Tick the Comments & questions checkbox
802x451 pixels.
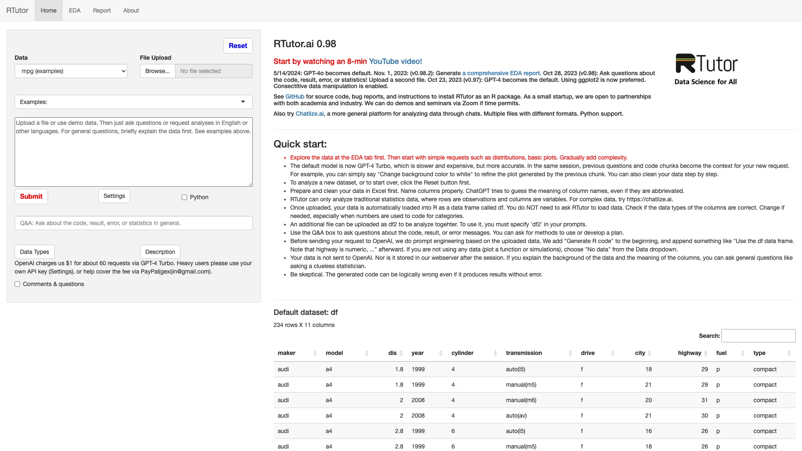pyautogui.click(x=18, y=284)
